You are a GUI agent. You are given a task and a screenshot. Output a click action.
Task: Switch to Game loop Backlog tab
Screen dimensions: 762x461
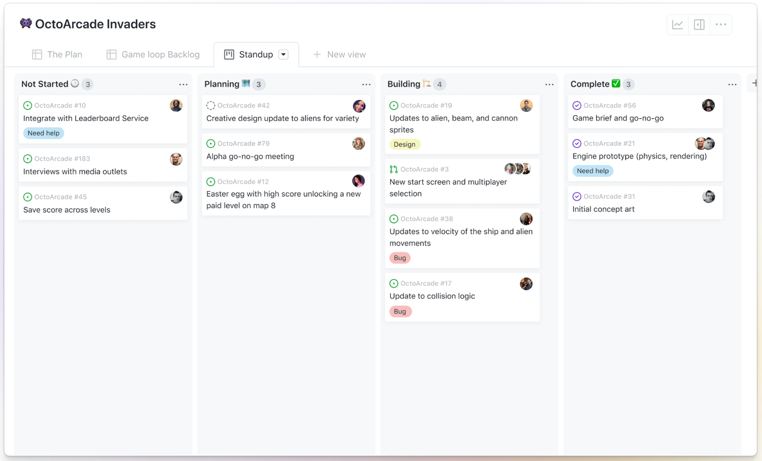pos(153,55)
